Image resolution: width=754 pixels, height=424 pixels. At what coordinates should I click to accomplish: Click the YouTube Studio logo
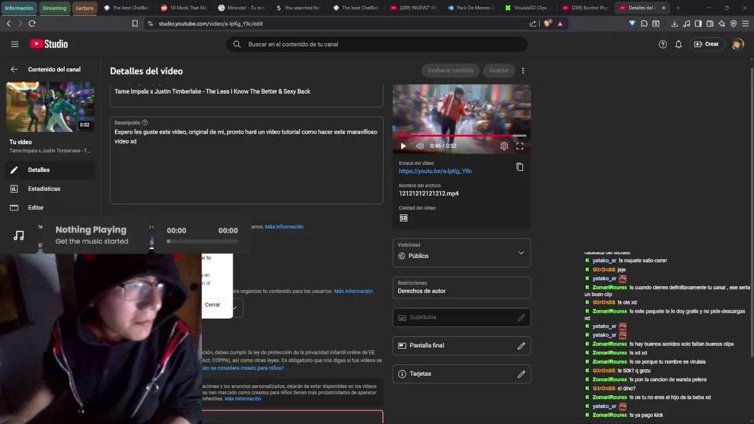(x=49, y=44)
